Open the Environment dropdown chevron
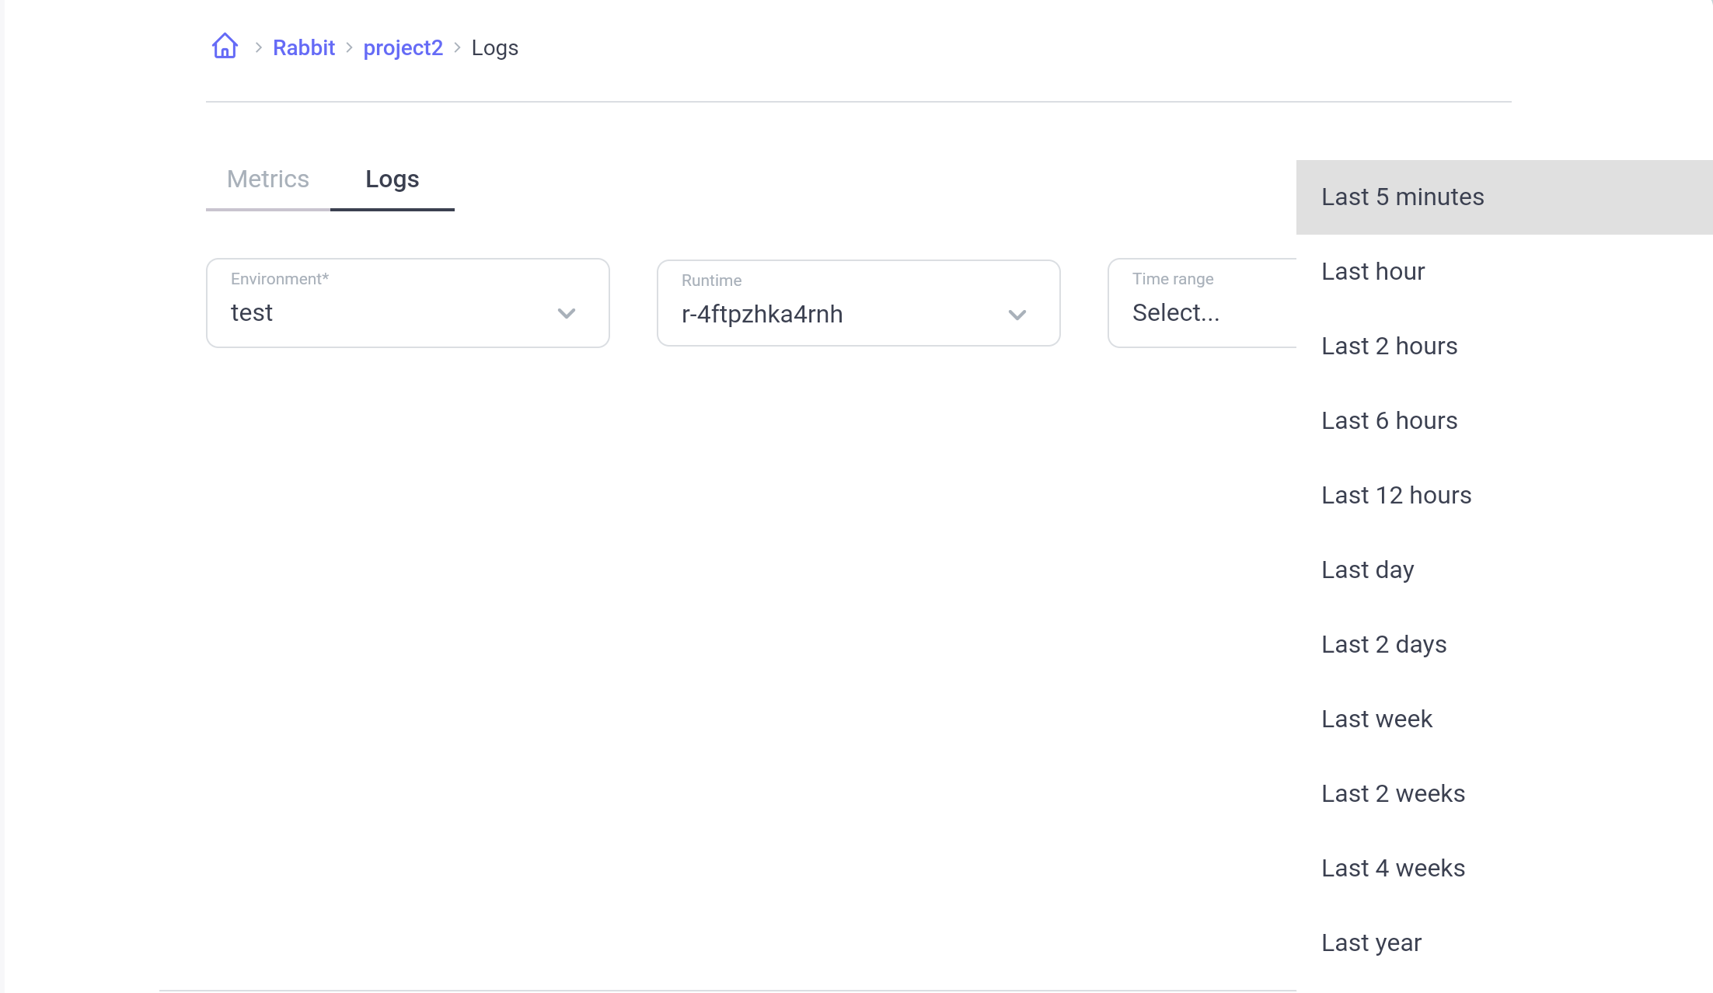Viewport: 1713px width, 993px height. [x=567, y=314]
